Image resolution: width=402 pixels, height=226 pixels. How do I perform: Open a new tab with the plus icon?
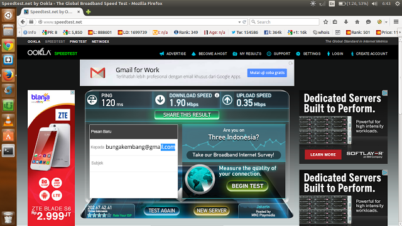(x=88, y=12)
